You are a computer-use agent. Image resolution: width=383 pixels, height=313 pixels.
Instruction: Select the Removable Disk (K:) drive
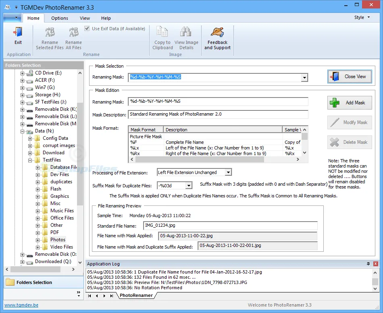pos(56,109)
